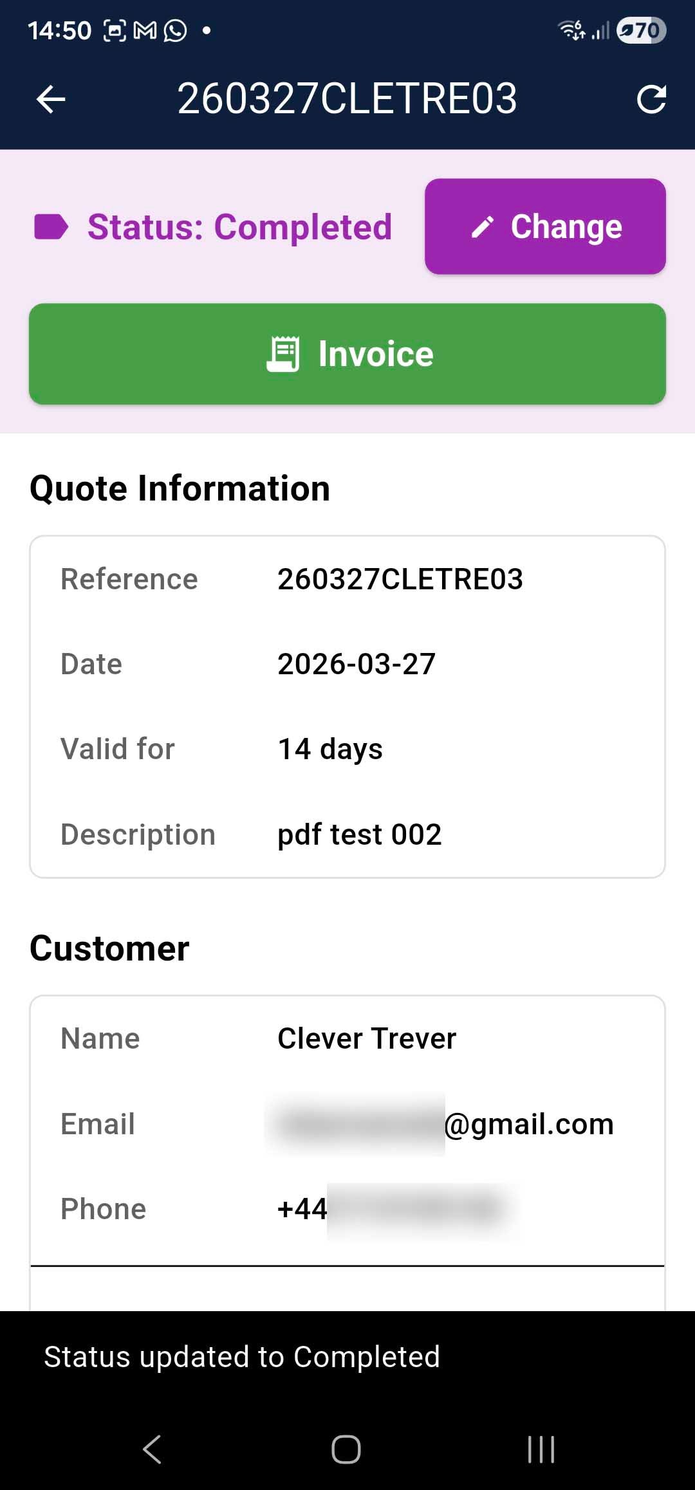Open the Gmail notification icon in status bar
695x1490 pixels.
coord(145,30)
